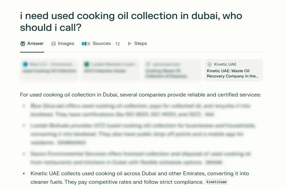Screen dimensions: 286x189
Task: Click the blue favicon on the first source card
Action: tap(25, 64)
